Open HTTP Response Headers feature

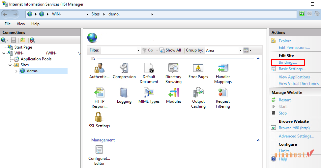(x=99, y=93)
